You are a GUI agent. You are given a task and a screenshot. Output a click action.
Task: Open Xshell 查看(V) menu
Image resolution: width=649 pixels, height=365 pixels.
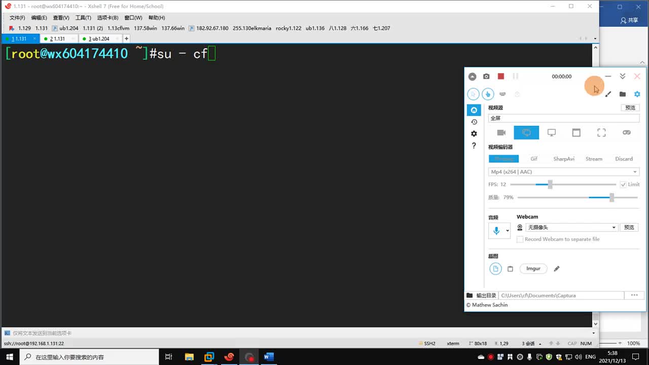61,18
